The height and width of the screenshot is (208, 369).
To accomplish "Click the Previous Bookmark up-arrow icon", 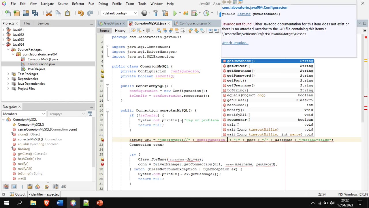I will [191, 31].
